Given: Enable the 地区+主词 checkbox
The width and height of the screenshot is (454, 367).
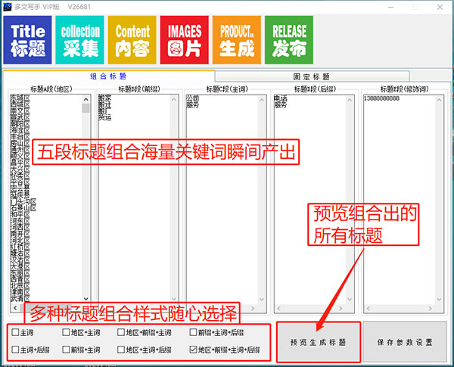Looking at the screenshot, I should click(x=66, y=332).
